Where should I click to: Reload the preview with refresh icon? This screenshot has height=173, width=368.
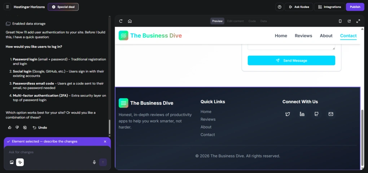(x=121, y=21)
